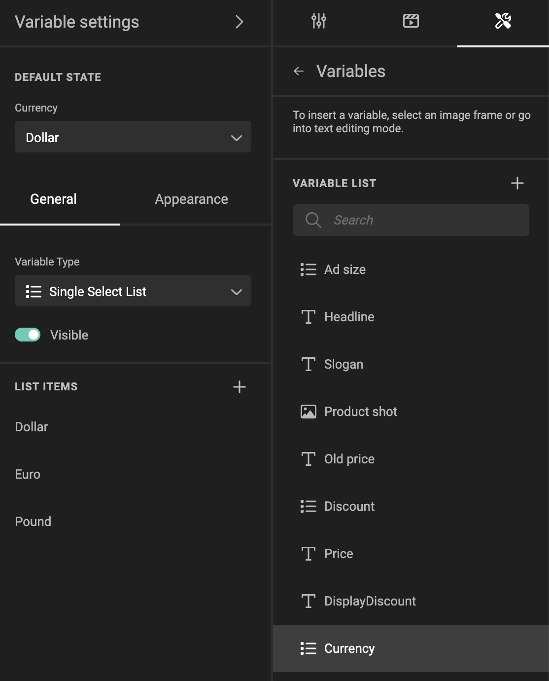Viewport: 549px width, 681px height.
Task: Click the Old price text icon
Action: (309, 459)
